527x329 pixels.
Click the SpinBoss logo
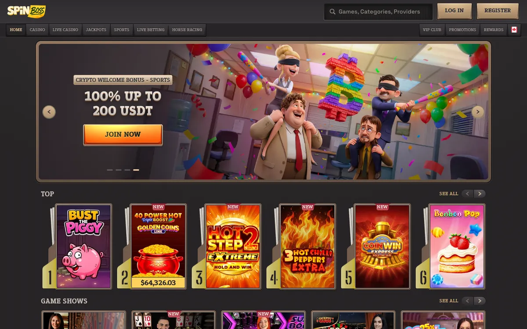(26, 11)
